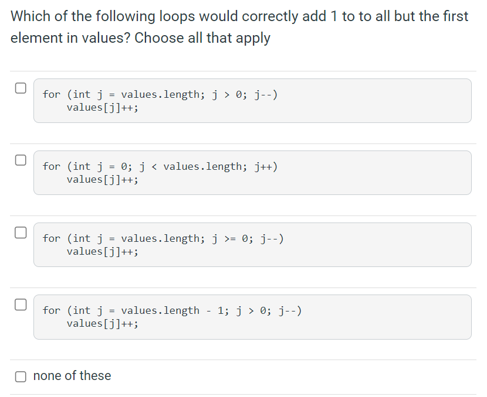Click the first code block

click(252, 101)
